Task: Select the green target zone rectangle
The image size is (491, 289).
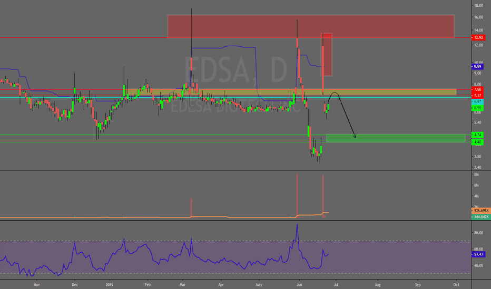Action: pos(396,138)
